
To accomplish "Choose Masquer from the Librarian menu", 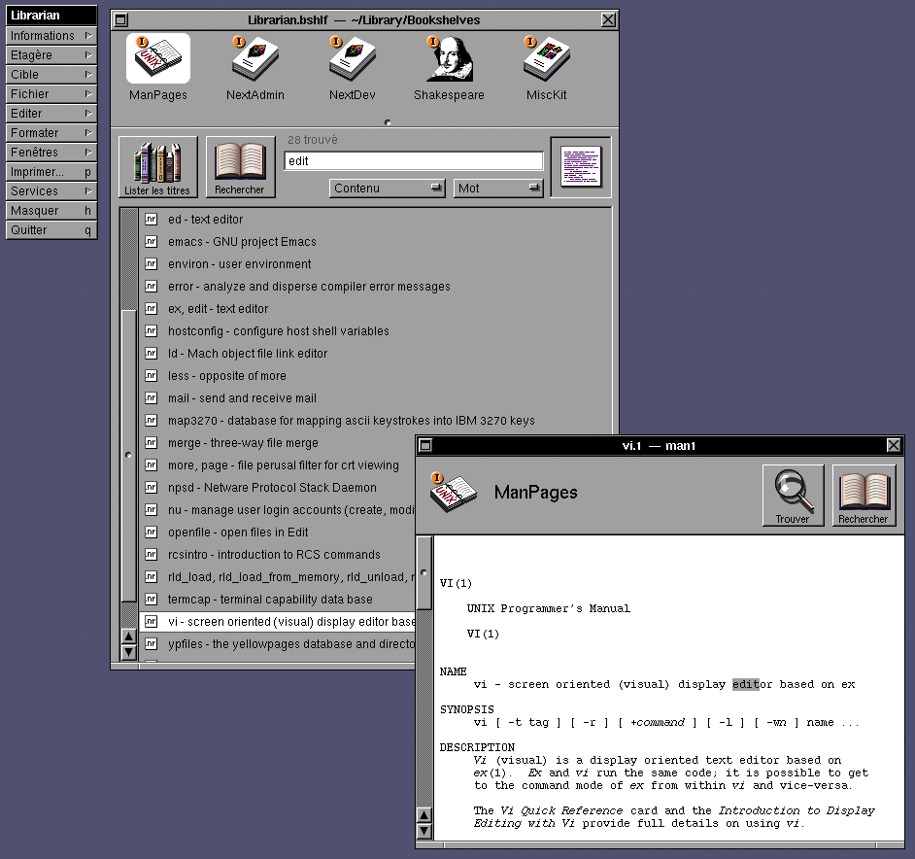I will click(51, 210).
